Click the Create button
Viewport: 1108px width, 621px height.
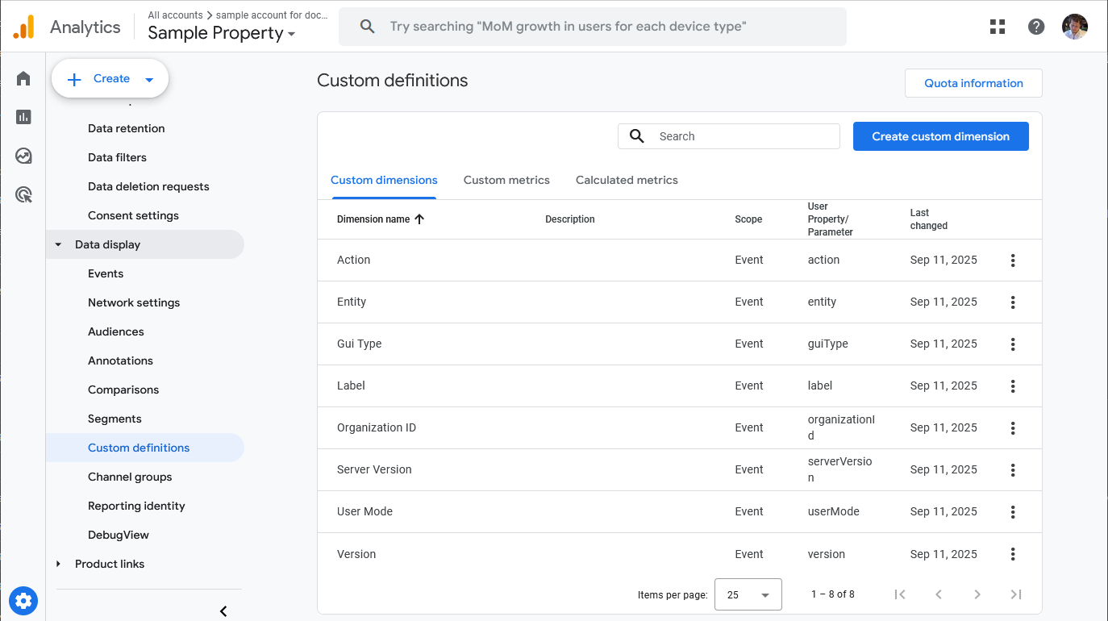(x=110, y=79)
